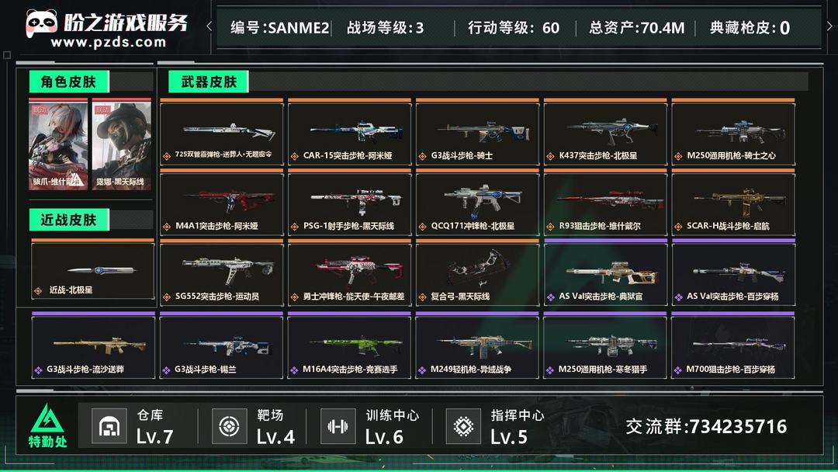Click the 交流群:734235716 group text

click(x=707, y=426)
